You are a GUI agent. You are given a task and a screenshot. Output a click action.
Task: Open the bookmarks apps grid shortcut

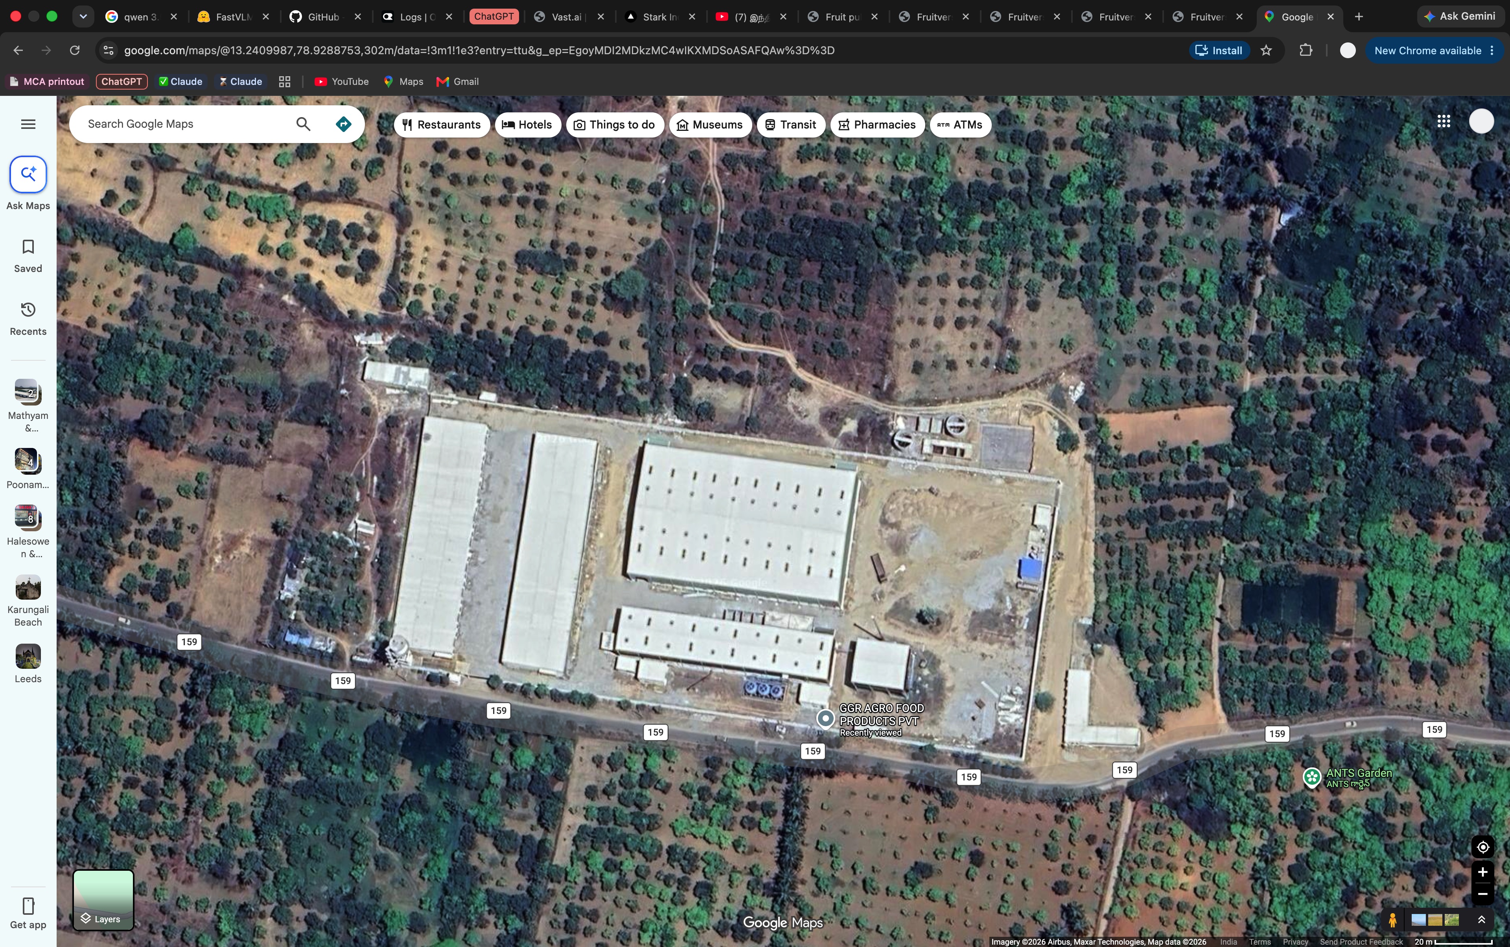click(285, 81)
